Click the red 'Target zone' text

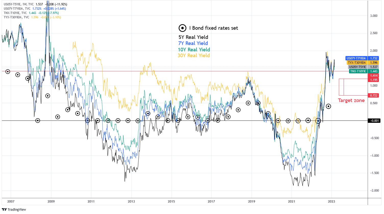tap(351, 100)
